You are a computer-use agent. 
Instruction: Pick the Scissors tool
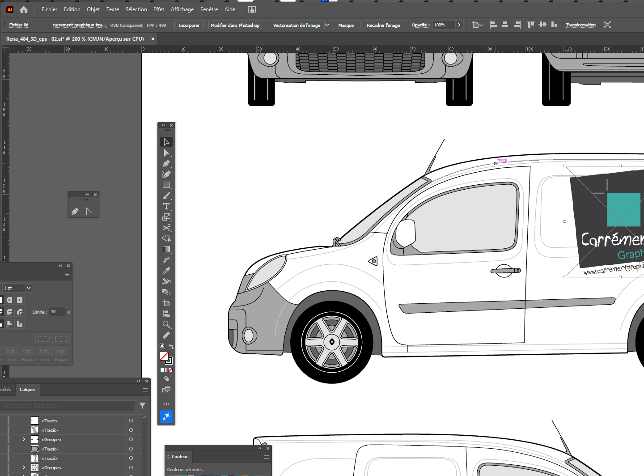point(166,228)
